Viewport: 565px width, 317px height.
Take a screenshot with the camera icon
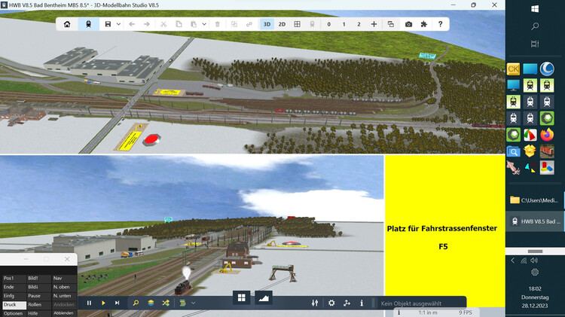click(408, 24)
